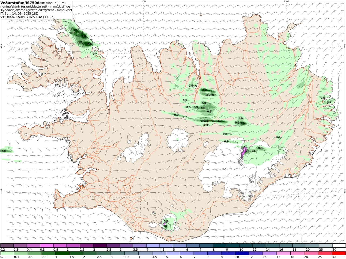Viewport: 346px width, 259px height.
Task: Select the rain legend swatch starting at 25
Action: point(325,253)
